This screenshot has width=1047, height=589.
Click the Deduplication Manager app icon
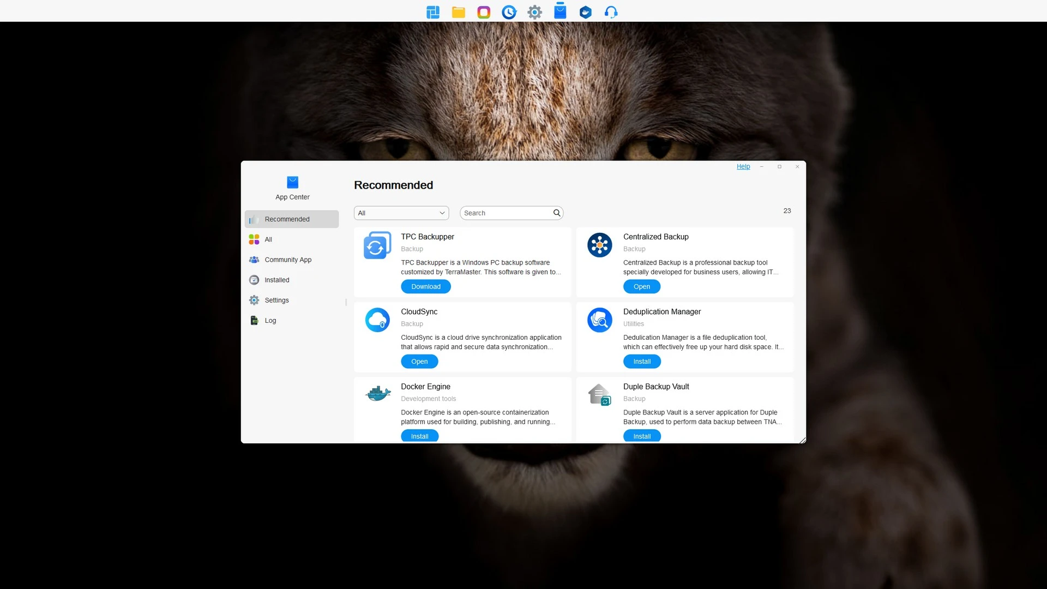click(599, 320)
